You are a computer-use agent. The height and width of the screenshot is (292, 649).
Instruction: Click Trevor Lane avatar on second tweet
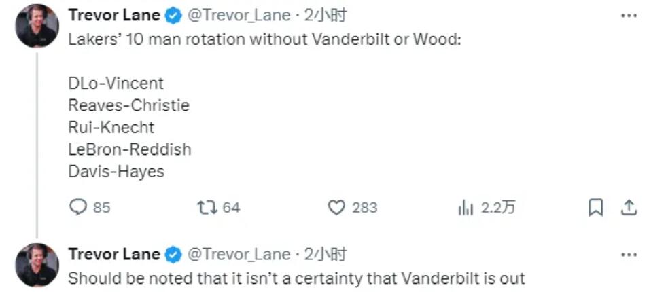37,265
